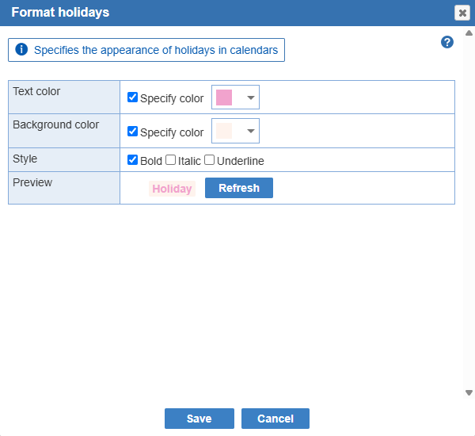This screenshot has width=475, height=436.
Task: Disable the Bold style checkbox
Action: [132, 159]
